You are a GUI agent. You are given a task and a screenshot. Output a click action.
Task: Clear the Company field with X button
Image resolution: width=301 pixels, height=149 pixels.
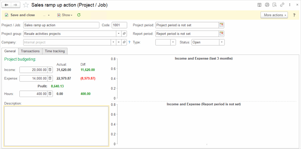(119, 42)
